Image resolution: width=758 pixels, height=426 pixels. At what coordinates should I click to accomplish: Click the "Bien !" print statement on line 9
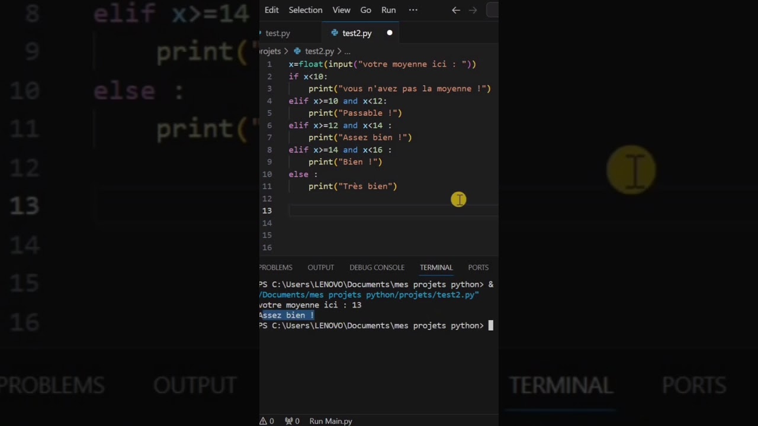[x=345, y=162]
